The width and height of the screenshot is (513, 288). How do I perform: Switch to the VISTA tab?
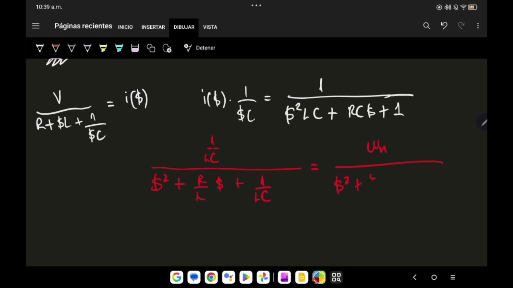click(x=210, y=27)
